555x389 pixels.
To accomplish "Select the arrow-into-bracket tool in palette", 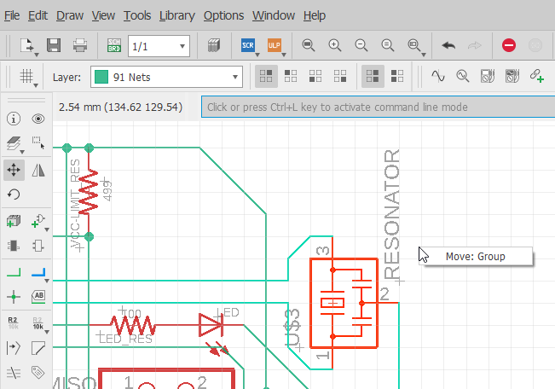I will (x=14, y=348).
